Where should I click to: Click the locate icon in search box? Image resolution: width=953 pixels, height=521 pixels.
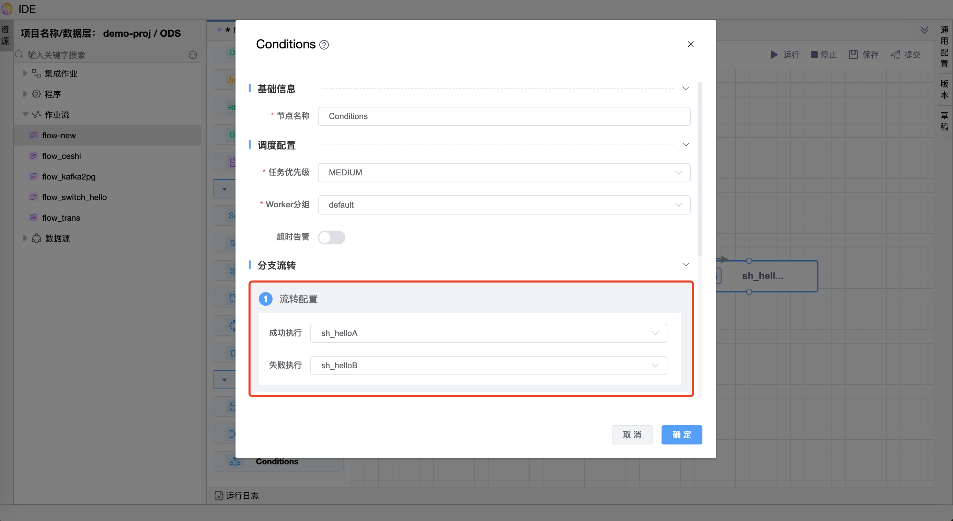pos(193,55)
